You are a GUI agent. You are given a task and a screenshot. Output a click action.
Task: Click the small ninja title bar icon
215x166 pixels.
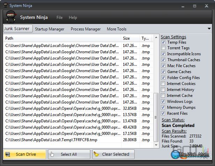click(x=6, y=6)
